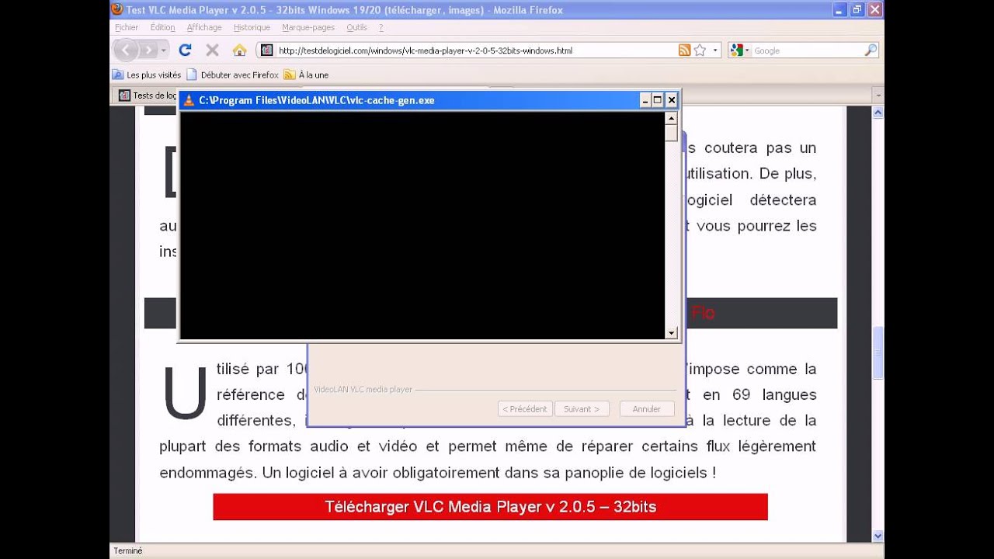
Task: Open the Outils menu
Action: pyautogui.click(x=357, y=27)
